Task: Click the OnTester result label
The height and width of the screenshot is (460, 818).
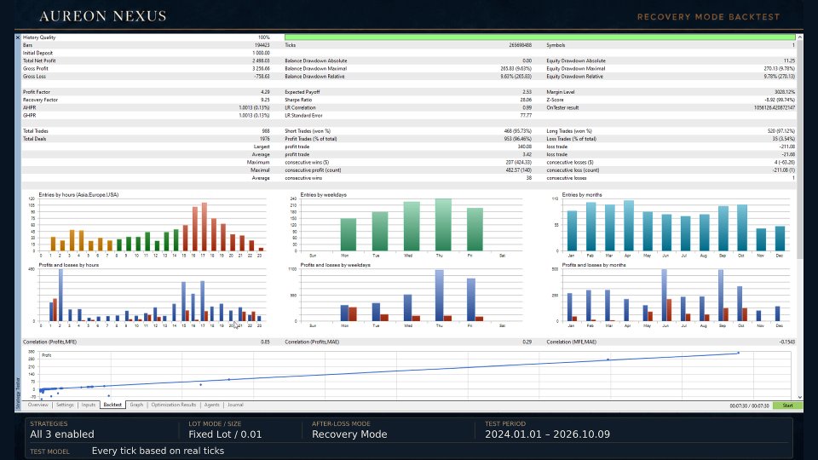Action: [562, 107]
